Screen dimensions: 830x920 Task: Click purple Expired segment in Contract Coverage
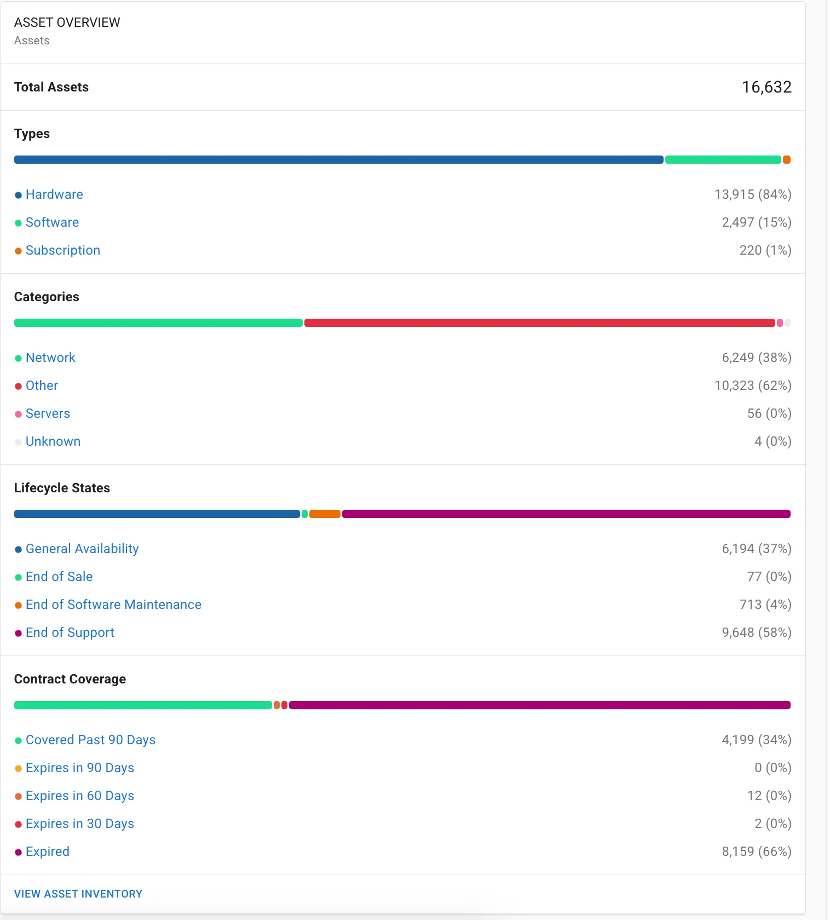click(540, 705)
